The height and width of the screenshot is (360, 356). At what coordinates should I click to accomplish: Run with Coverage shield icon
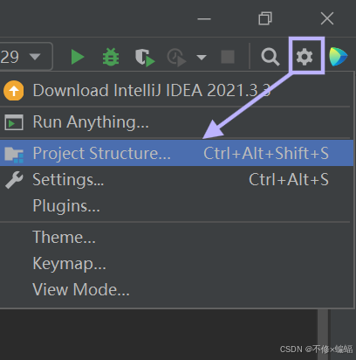coord(145,58)
